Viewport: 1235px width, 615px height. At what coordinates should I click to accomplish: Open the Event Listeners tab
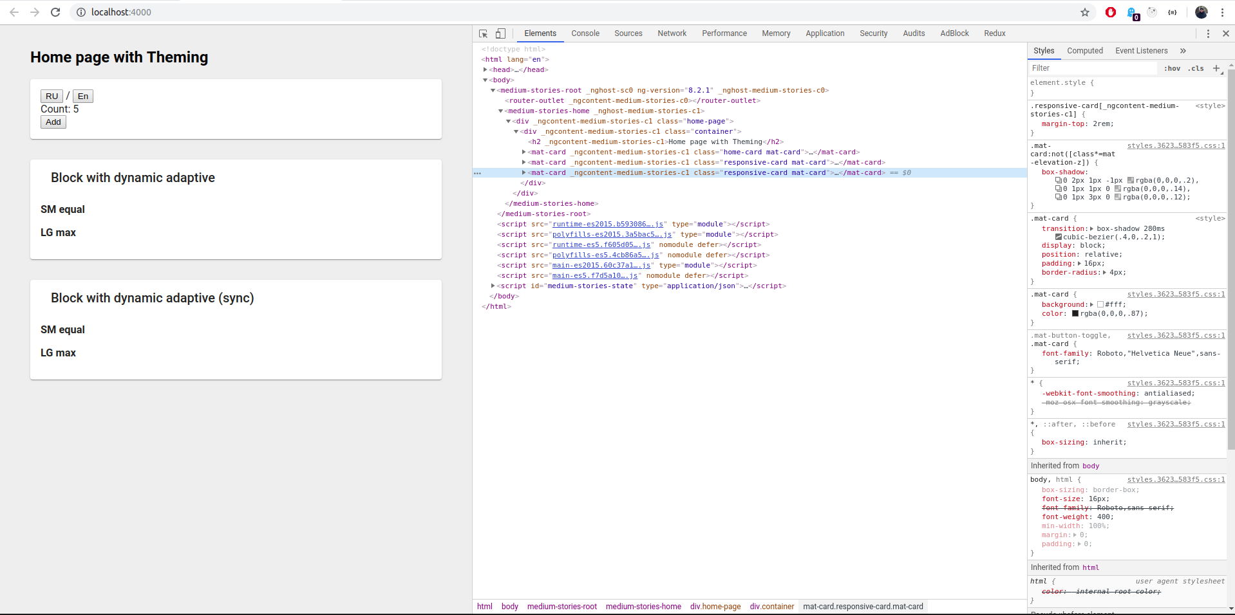(x=1142, y=51)
